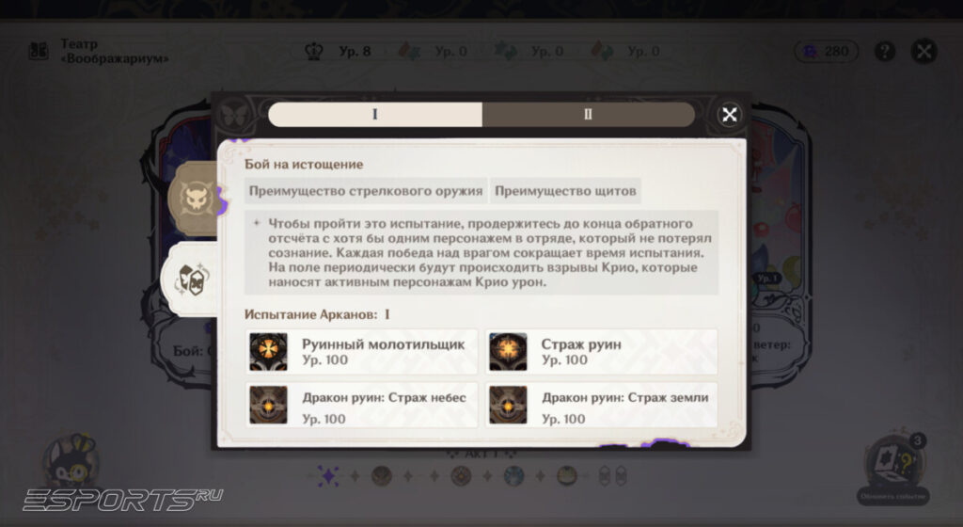
Task: Select the theater masks side tab
Action: point(193,279)
